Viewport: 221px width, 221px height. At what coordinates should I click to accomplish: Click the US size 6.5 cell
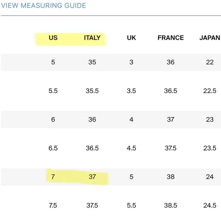point(53,148)
